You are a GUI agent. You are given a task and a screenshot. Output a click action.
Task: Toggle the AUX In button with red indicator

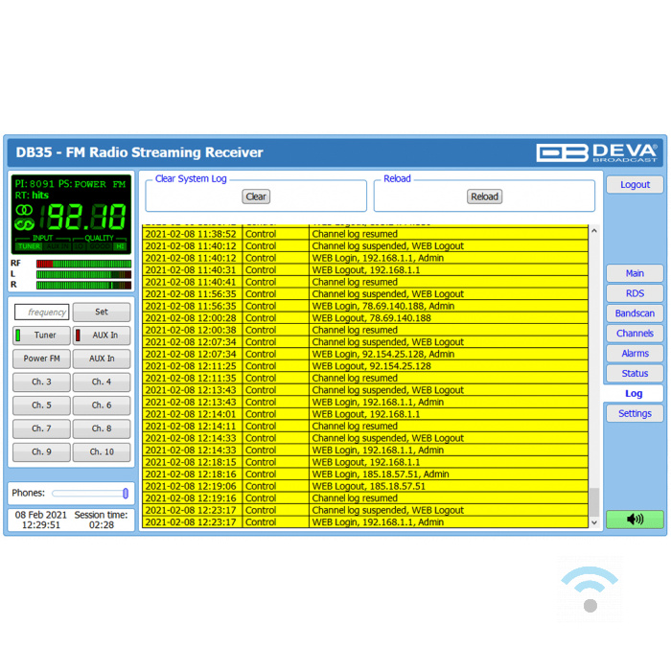coord(102,335)
